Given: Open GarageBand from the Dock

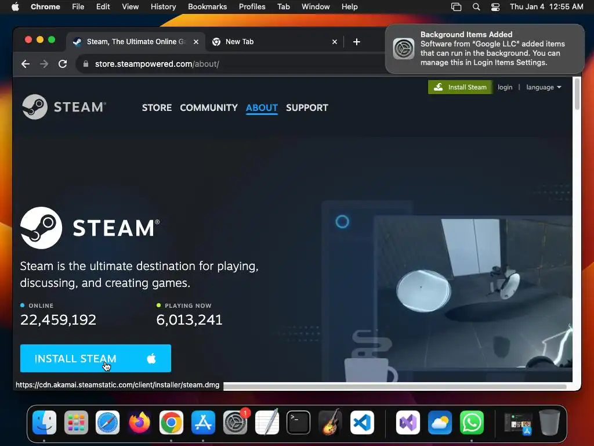Looking at the screenshot, I should coord(330,423).
